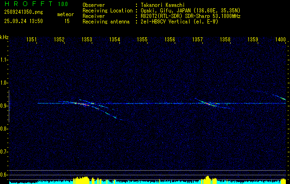290x184 pixels.
Task: Click the Receiving antenna label
Action: click(x=106, y=22)
